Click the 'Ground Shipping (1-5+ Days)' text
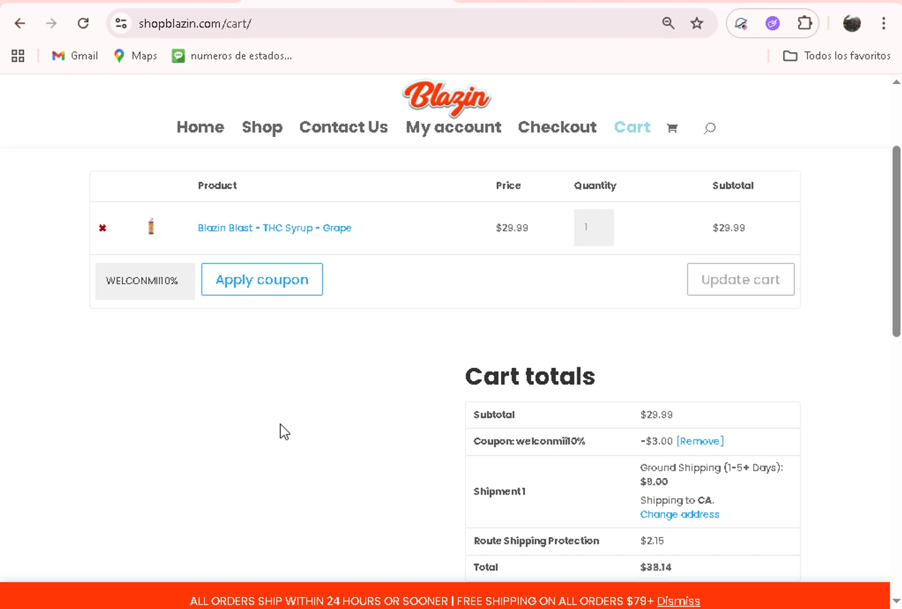Viewport: 902px width, 609px height. tap(711, 468)
